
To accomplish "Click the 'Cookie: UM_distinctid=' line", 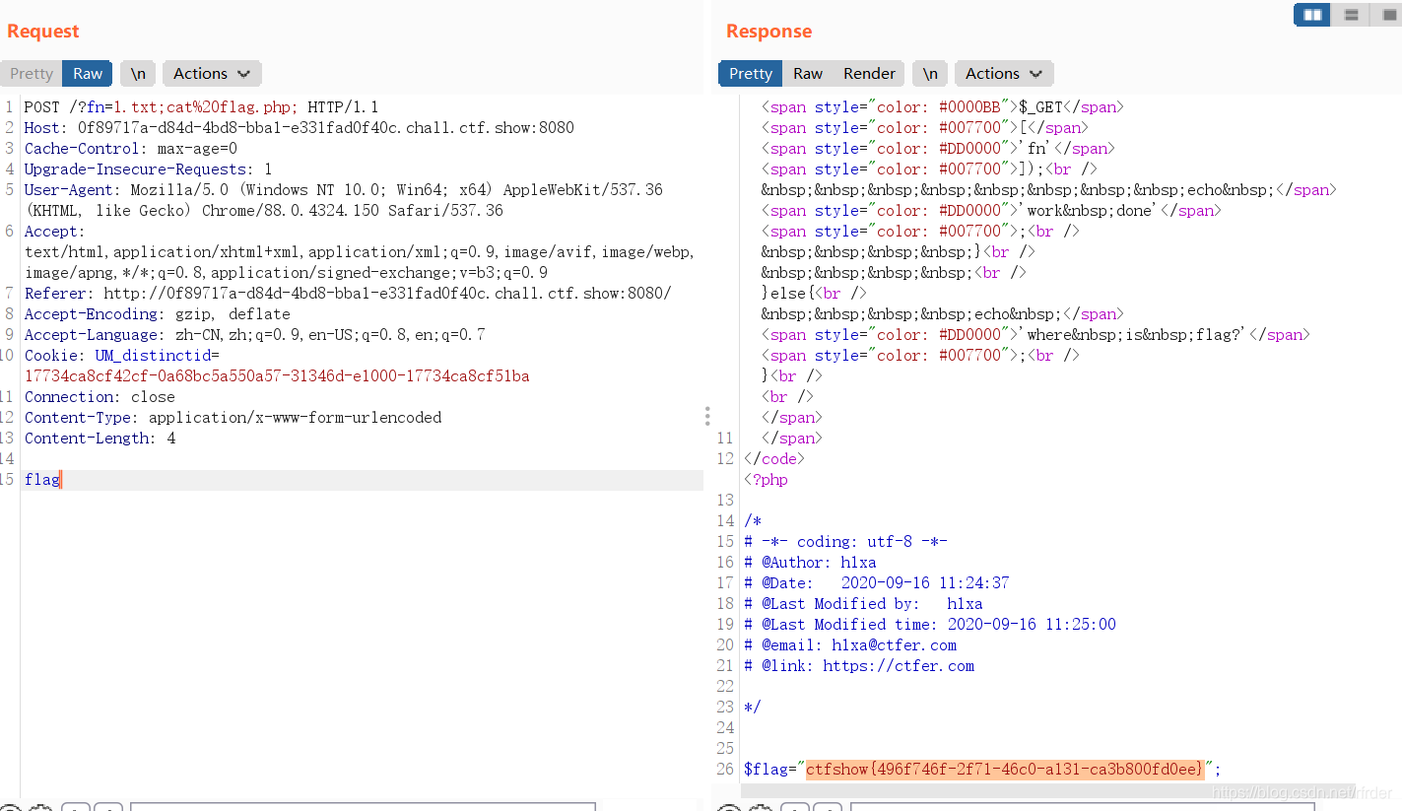I will (122, 355).
